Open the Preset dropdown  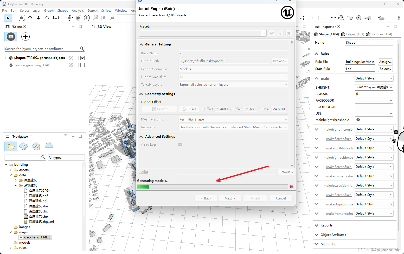tap(203, 33)
